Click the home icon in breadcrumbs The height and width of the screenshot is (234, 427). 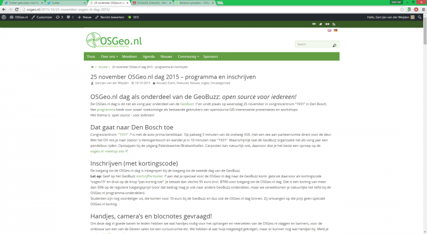tap(93, 67)
